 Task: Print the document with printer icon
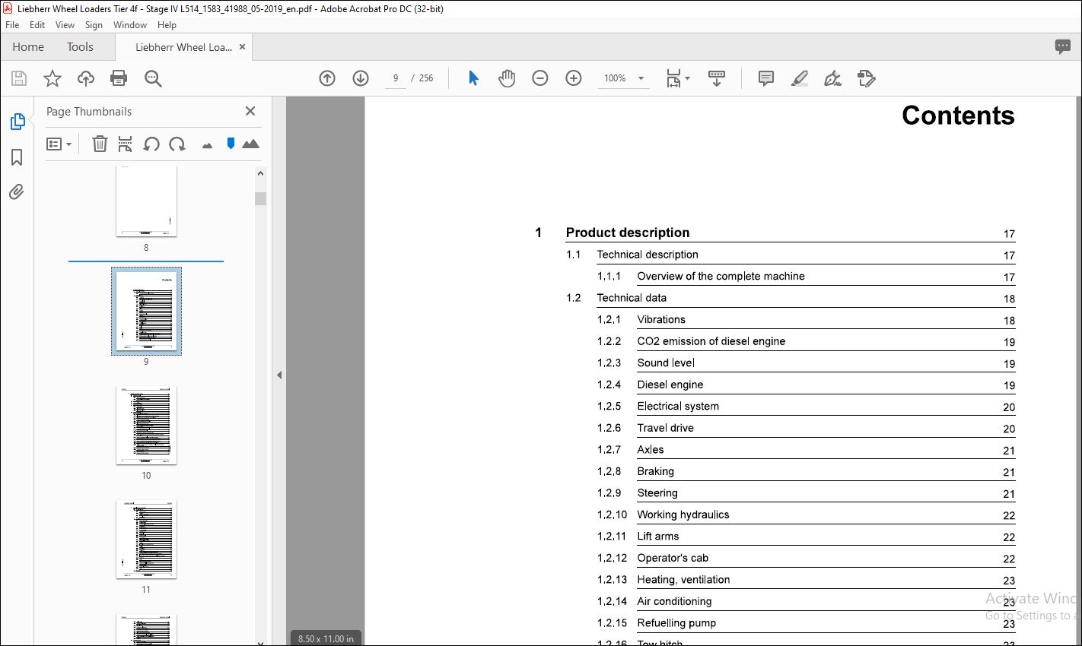click(119, 78)
